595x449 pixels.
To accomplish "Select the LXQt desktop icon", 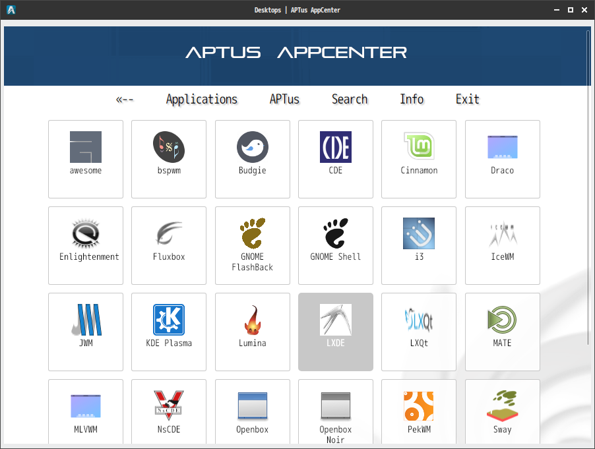I will tap(419, 320).
